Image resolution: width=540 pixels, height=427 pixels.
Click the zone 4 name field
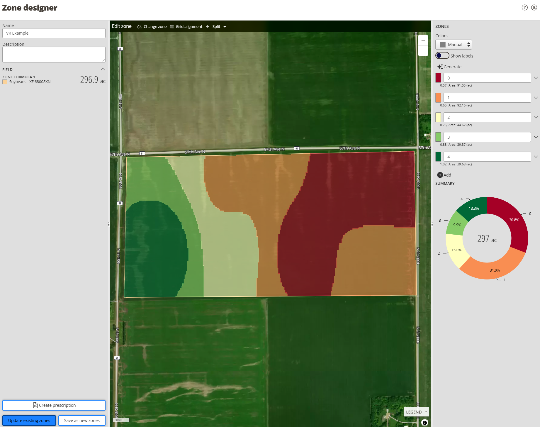[x=487, y=157]
